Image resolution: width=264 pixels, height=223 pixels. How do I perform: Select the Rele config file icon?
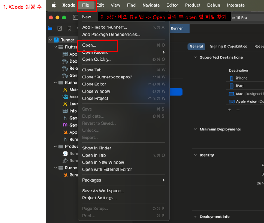(65, 68)
